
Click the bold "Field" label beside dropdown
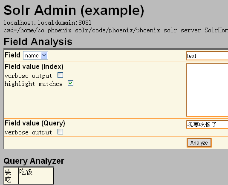pos(12,55)
